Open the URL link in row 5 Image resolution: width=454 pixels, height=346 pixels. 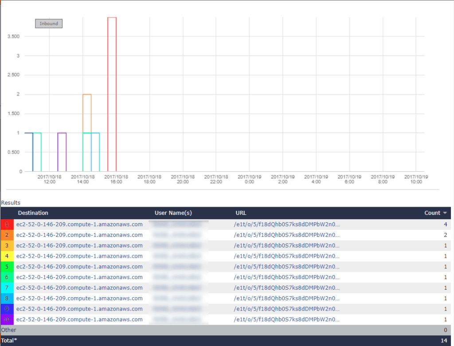287,267
